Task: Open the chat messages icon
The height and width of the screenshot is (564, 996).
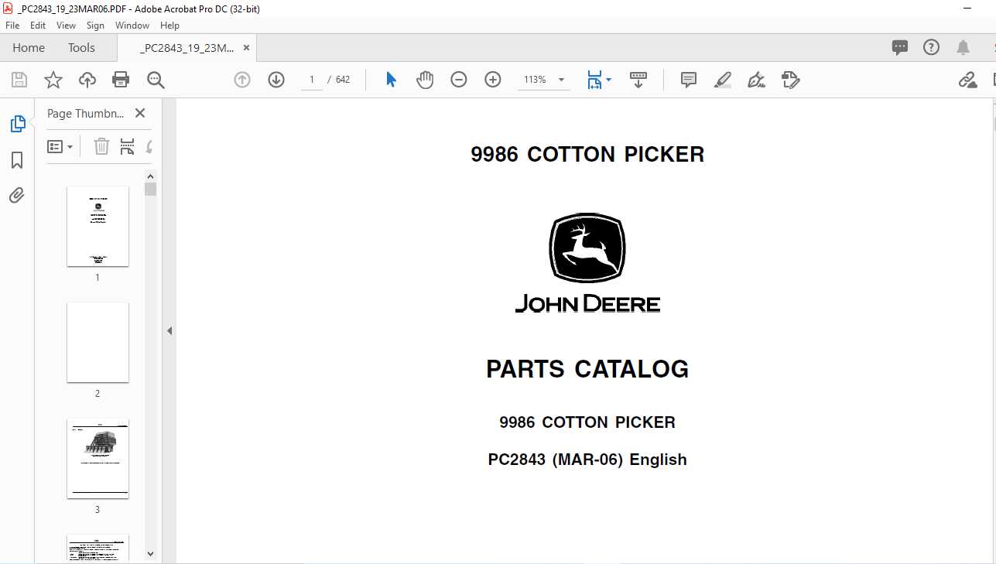Action: point(900,47)
